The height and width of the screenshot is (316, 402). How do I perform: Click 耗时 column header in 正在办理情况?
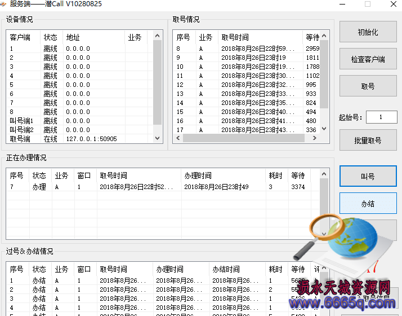point(276,175)
